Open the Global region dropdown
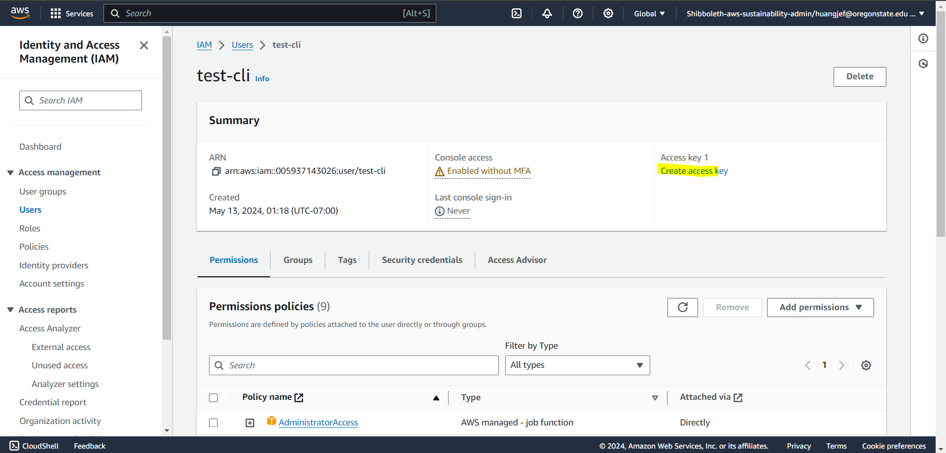 click(x=649, y=14)
